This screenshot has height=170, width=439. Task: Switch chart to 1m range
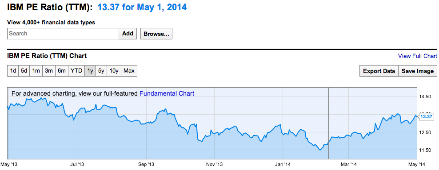36,71
